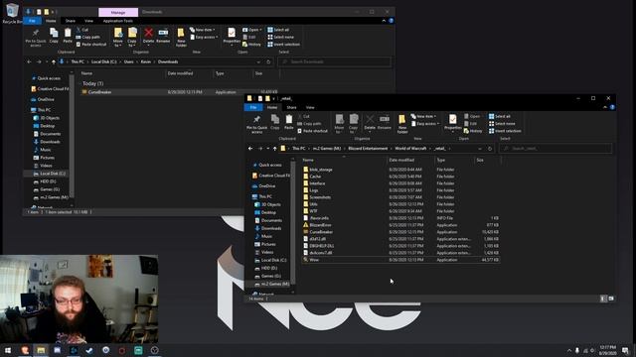Click the Search _retail_ input field
Viewport: 636px width, 357px height.
[x=556, y=149]
